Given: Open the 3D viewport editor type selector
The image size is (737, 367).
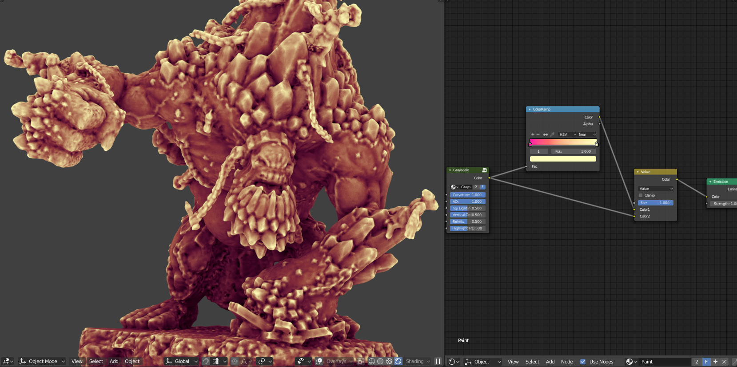Looking at the screenshot, I should 7,361.
